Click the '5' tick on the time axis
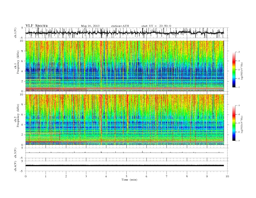 click(126, 176)
